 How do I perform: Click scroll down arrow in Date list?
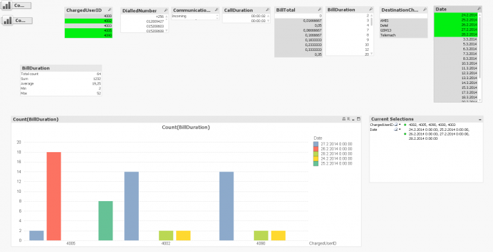click(479, 100)
